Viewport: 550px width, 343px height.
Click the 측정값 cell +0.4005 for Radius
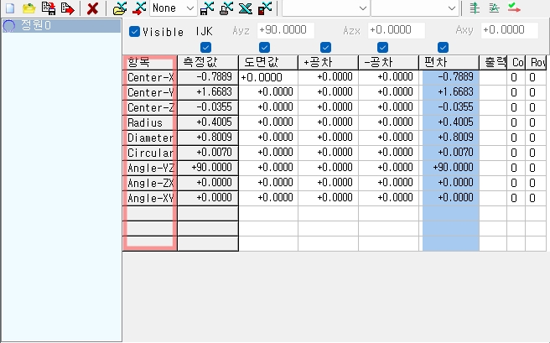coord(208,122)
